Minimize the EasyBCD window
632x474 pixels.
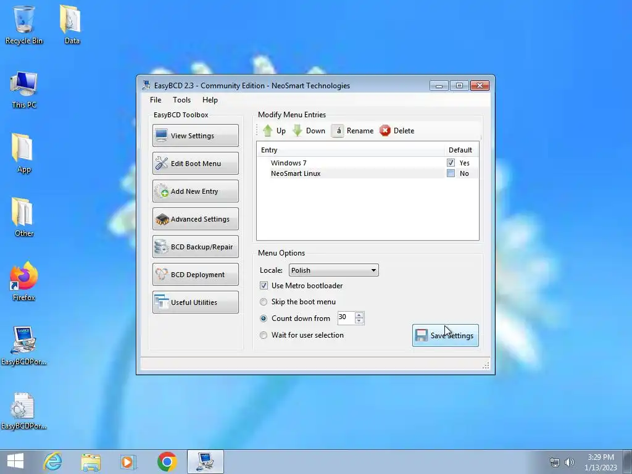point(439,85)
